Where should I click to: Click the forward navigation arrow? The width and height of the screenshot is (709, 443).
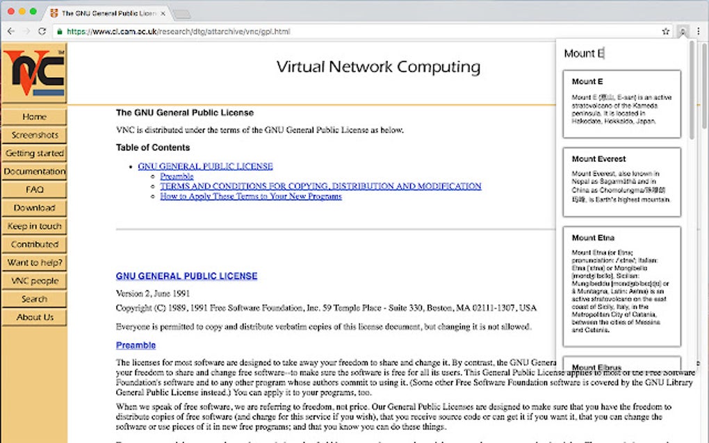pos(26,31)
